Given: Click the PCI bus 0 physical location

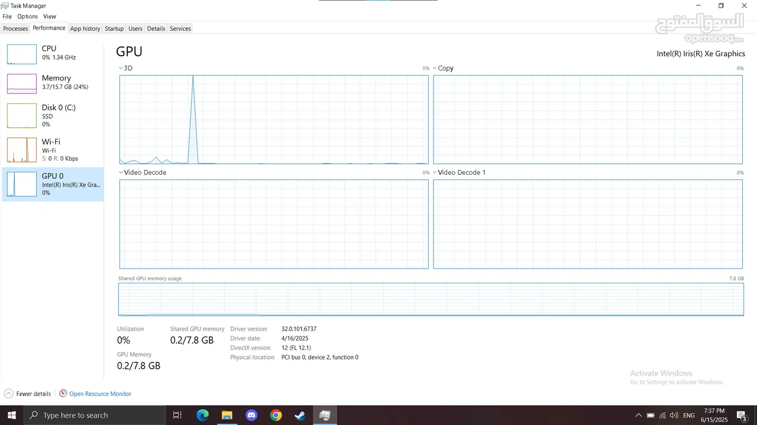Looking at the screenshot, I should 320,357.
